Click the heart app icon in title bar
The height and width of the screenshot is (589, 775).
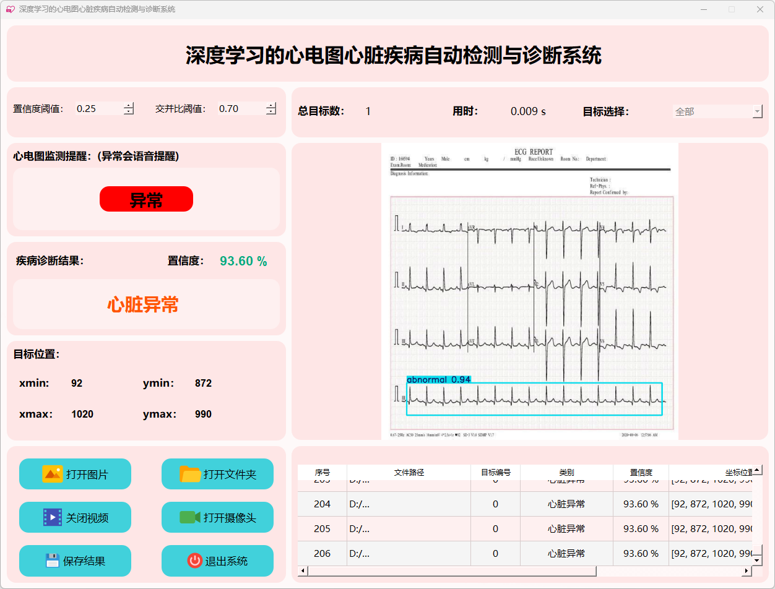10,9
